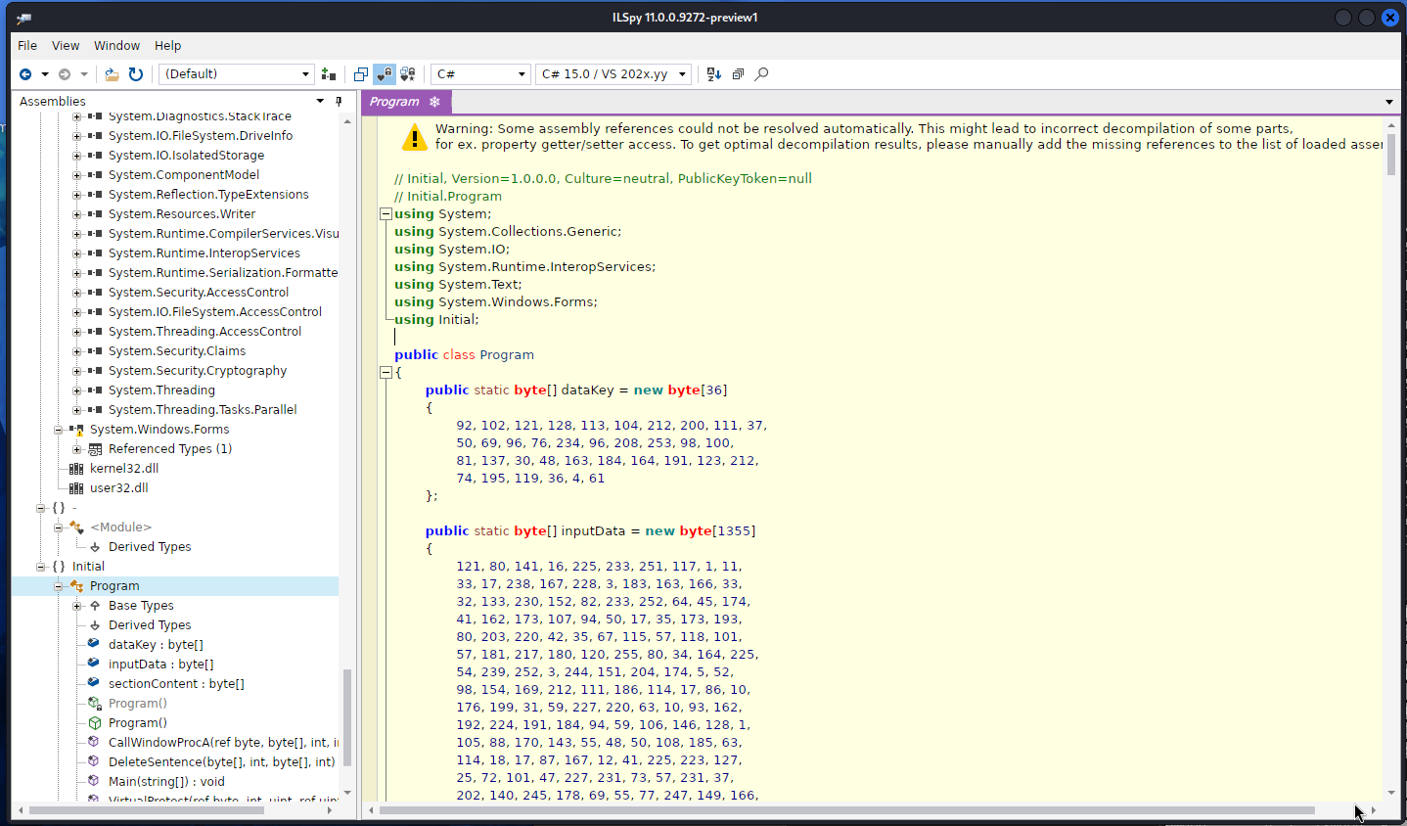Expand the Base Types node
This screenshot has height=826, width=1407.
77,606
